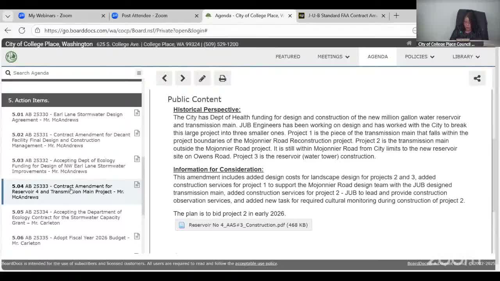Click the City of College Place, Washington title
This screenshot has width=500, height=281.
click(x=49, y=44)
